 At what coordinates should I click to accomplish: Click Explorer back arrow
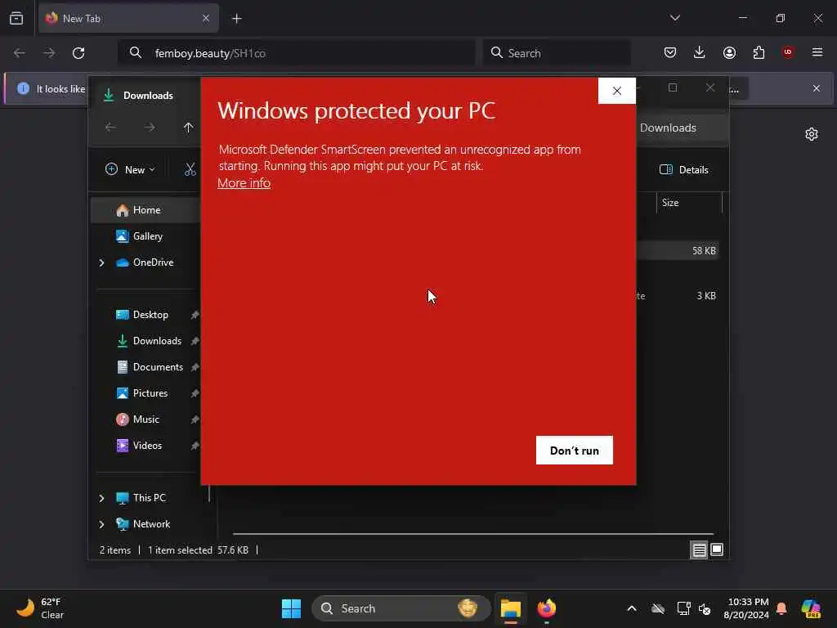(x=110, y=128)
